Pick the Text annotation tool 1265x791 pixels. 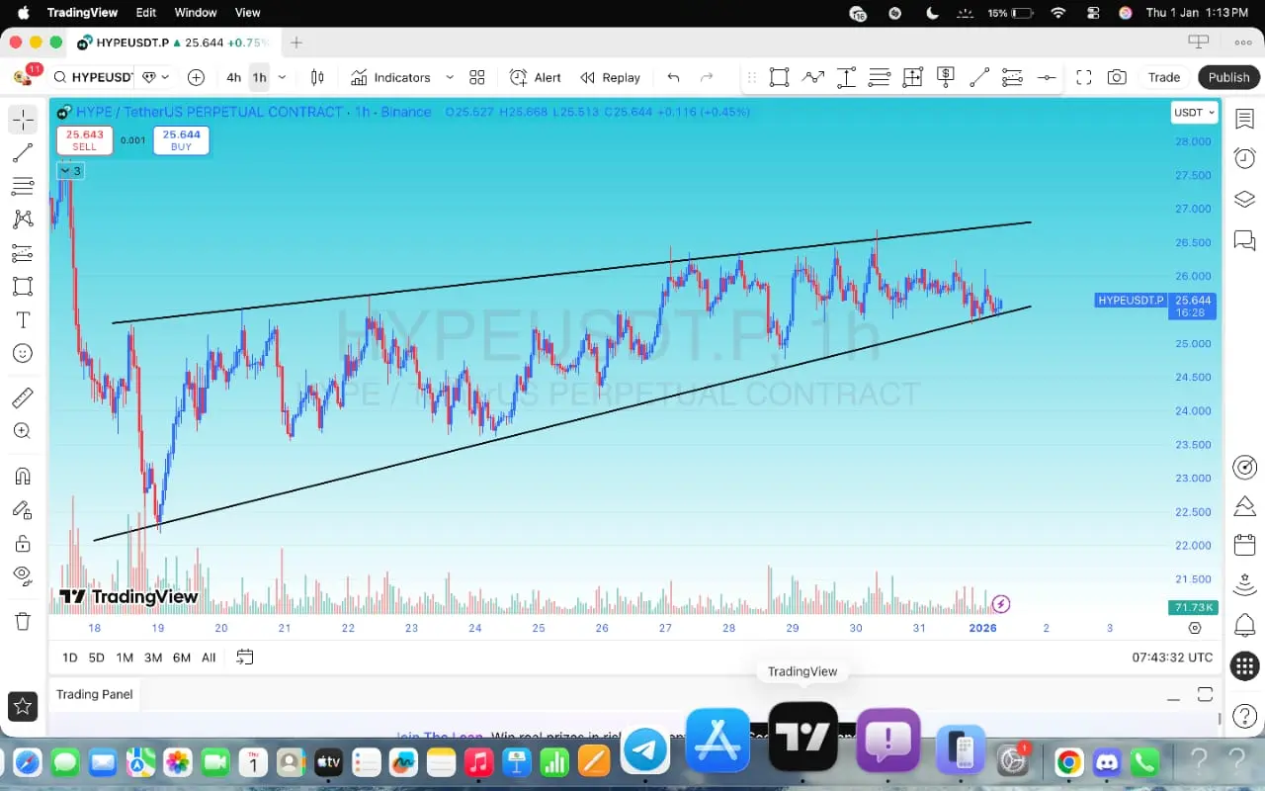coord(23,320)
